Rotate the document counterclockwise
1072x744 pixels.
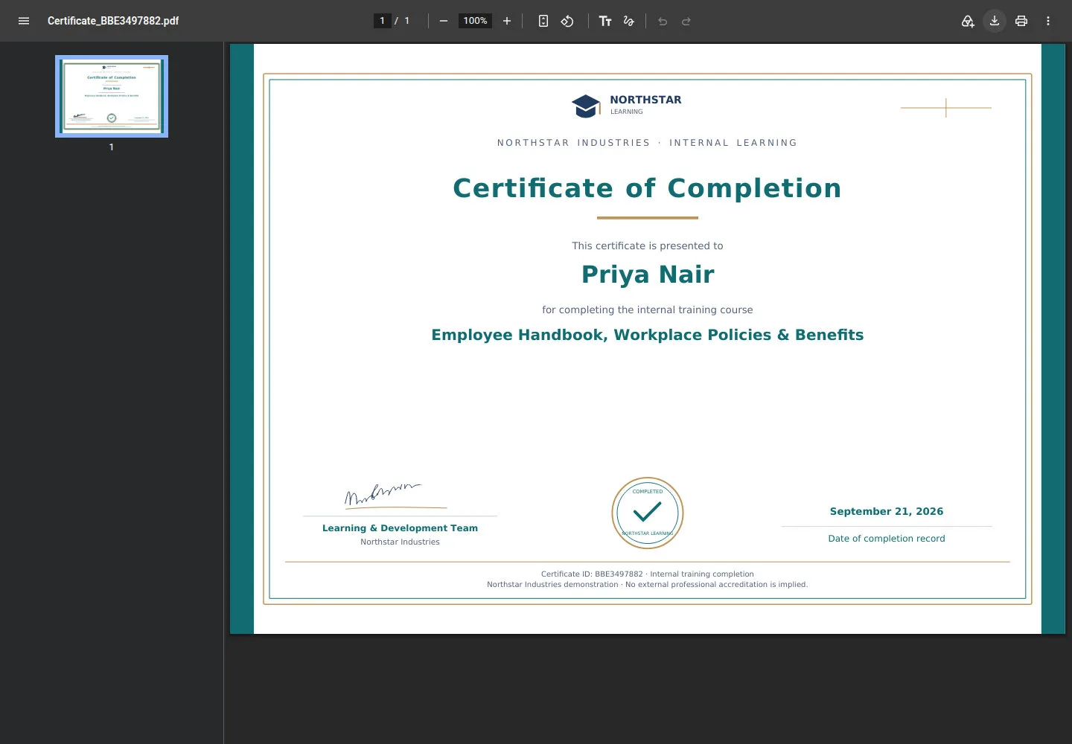click(x=567, y=21)
